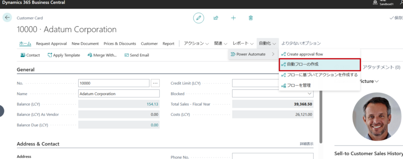
Task: Select フローを管理 menu entry
Action: pos(319,85)
